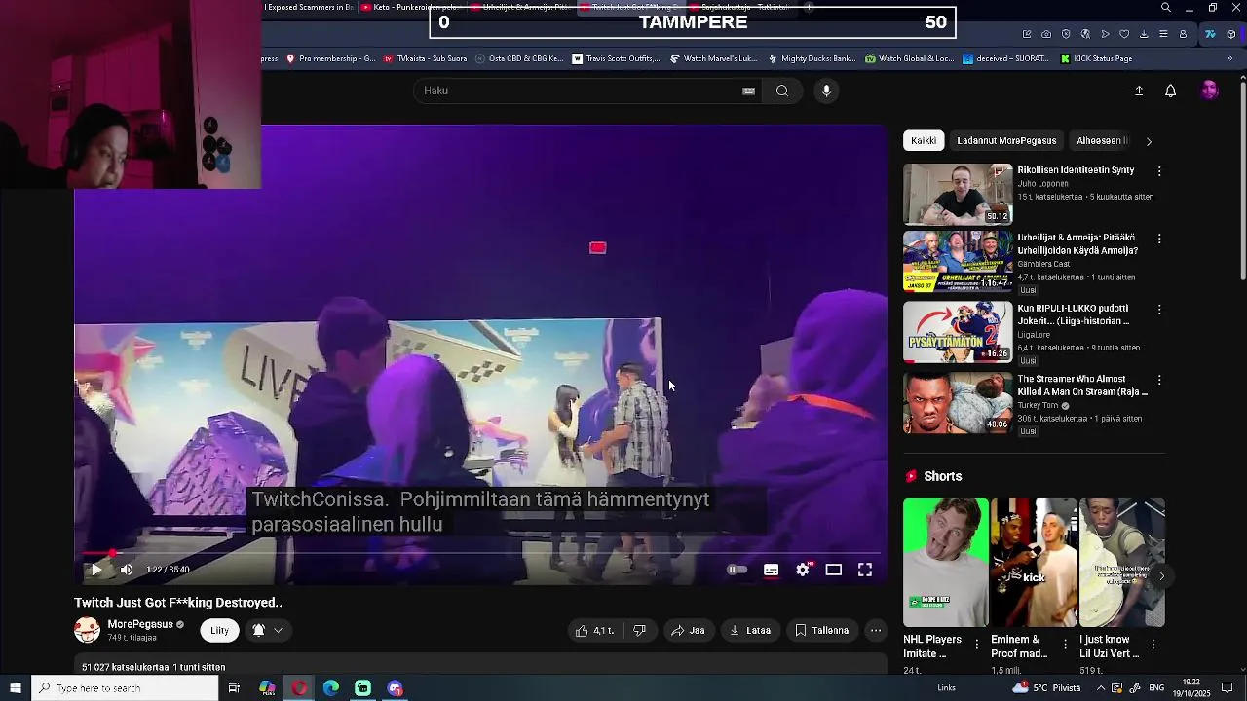
Task: Open more actions menu below video
Action: click(x=876, y=630)
